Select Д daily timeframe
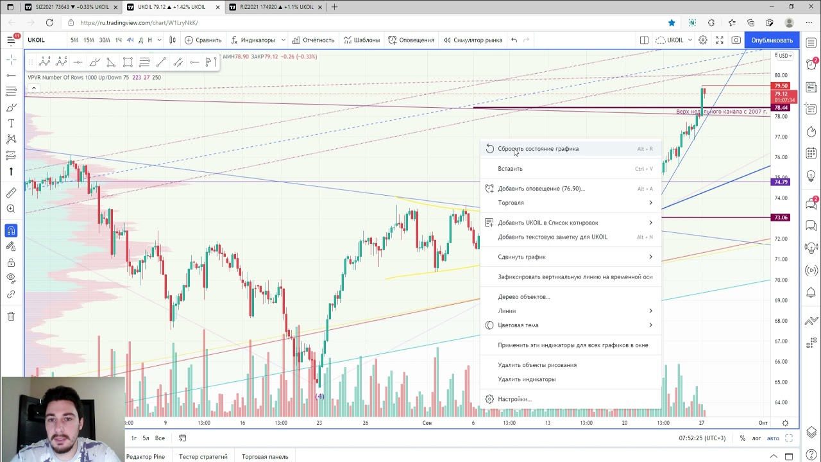Image resolution: width=821 pixels, height=462 pixels. [140, 40]
